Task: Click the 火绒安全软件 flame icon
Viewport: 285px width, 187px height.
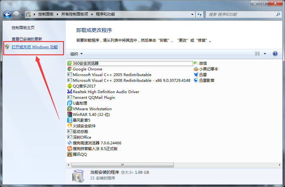Action: (70, 126)
